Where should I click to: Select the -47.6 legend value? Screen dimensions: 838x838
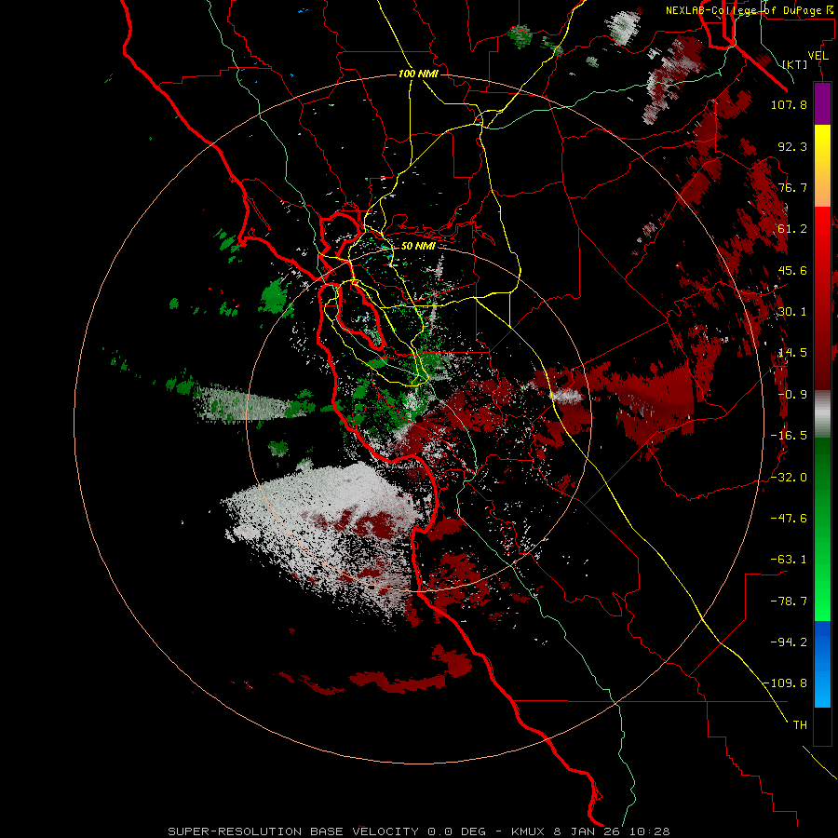tap(789, 519)
